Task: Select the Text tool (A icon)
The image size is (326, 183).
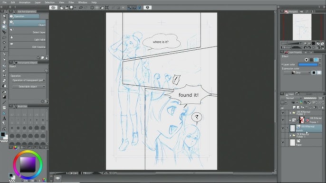Action: [x=4, y=119]
